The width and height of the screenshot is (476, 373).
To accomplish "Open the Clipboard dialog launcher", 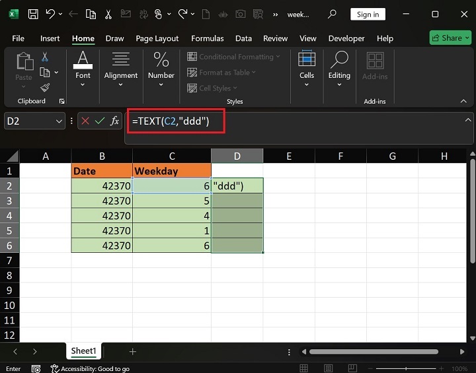I will [x=62, y=102].
